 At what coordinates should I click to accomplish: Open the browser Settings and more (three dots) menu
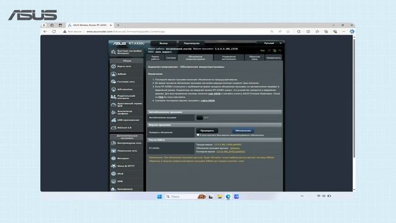(x=344, y=32)
